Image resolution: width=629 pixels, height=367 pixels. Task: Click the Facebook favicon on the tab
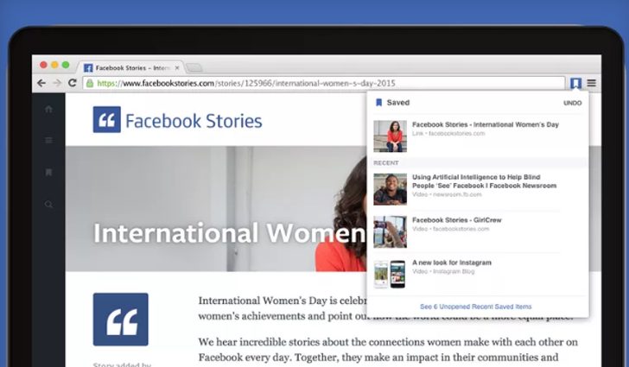(x=88, y=68)
